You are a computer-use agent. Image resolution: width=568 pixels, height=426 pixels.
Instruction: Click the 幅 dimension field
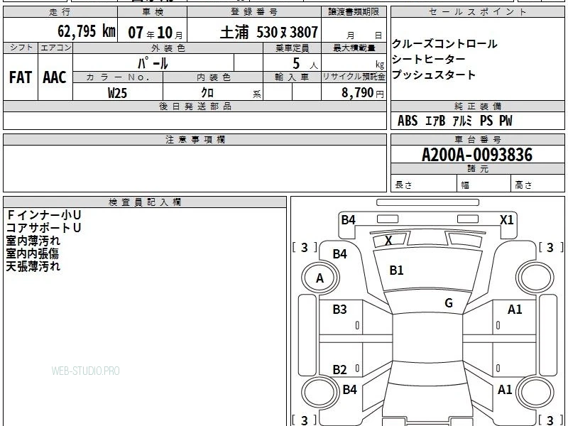coord(484,184)
